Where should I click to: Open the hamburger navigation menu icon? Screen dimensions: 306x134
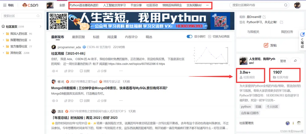(5, 5)
